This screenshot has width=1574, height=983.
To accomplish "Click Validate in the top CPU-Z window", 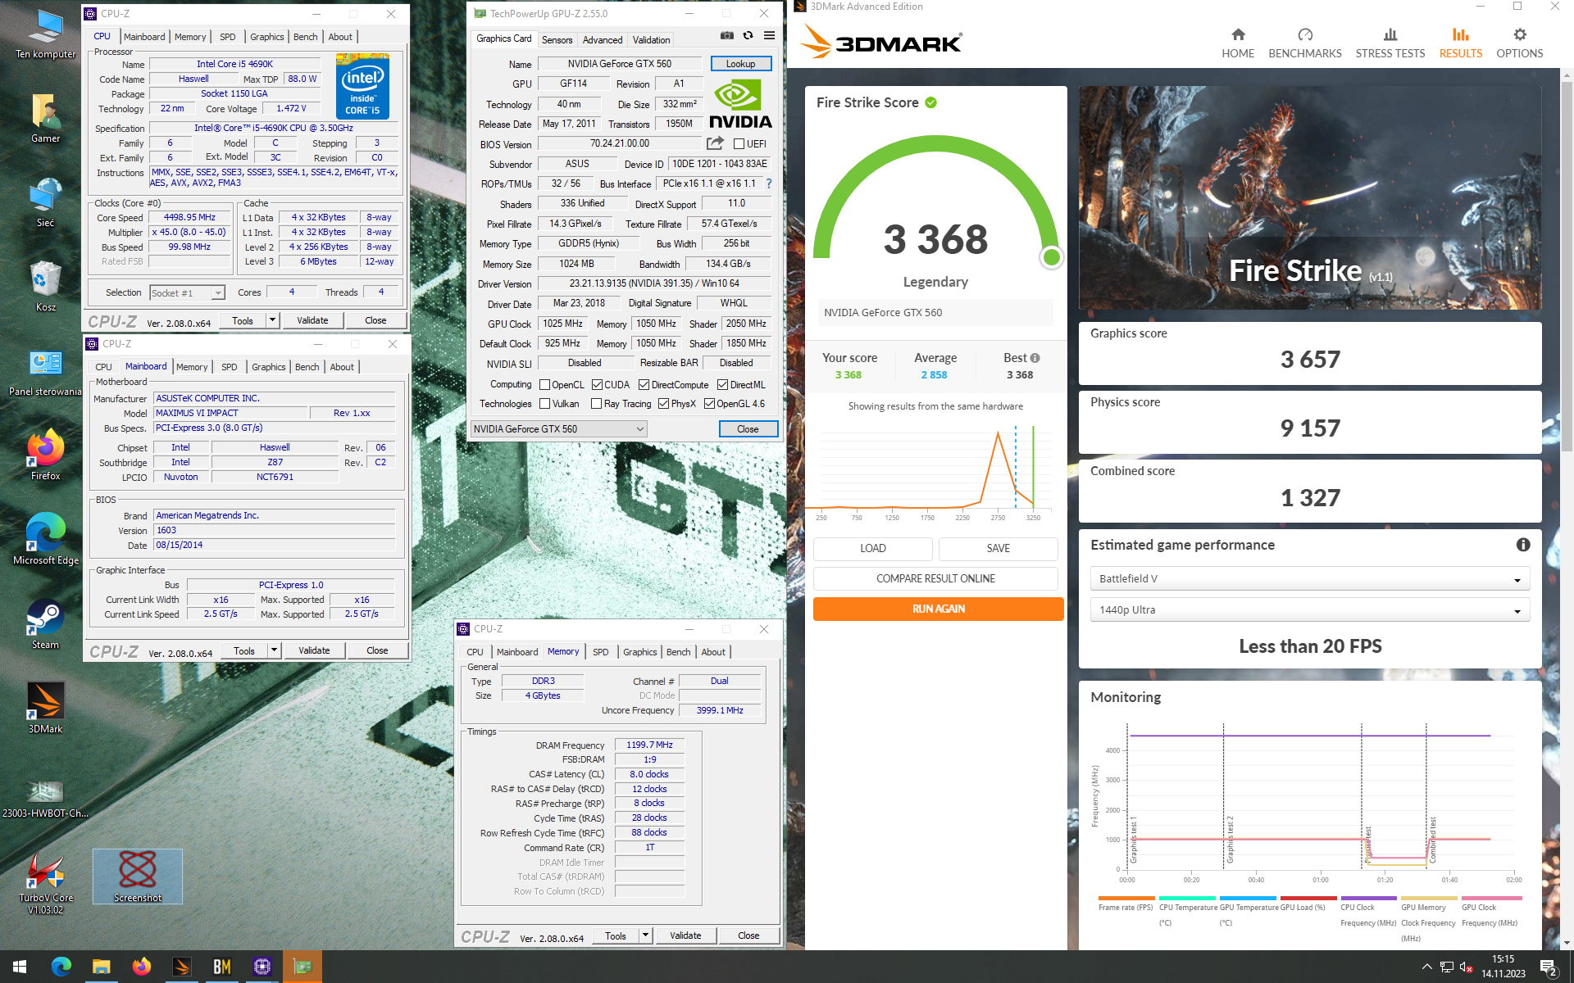I will tap(312, 320).
